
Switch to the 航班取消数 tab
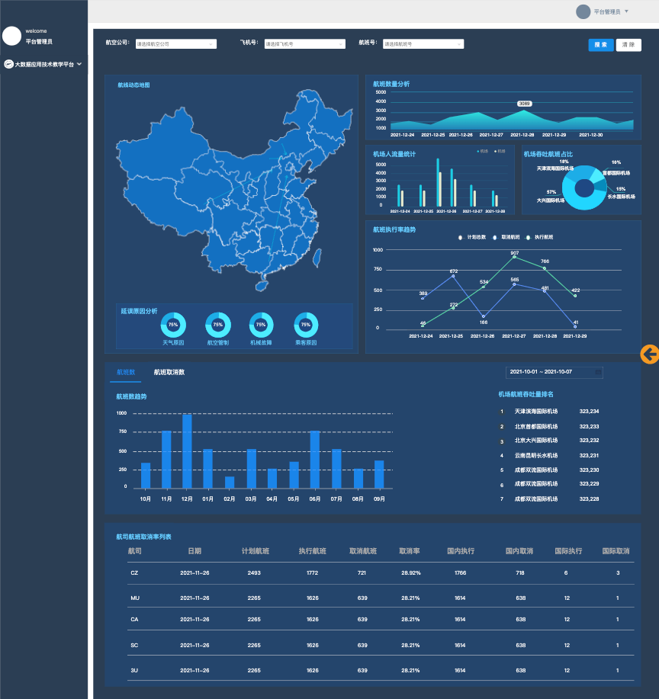169,373
